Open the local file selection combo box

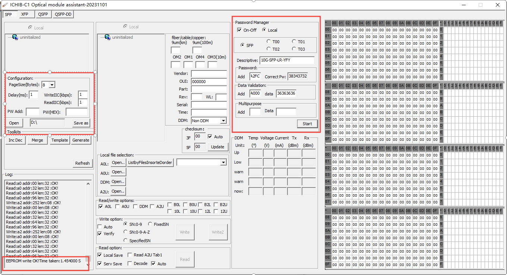coord(223,162)
